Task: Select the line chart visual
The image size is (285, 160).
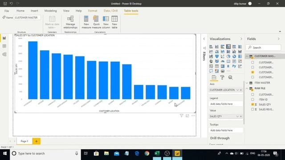Action: coord(211,52)
